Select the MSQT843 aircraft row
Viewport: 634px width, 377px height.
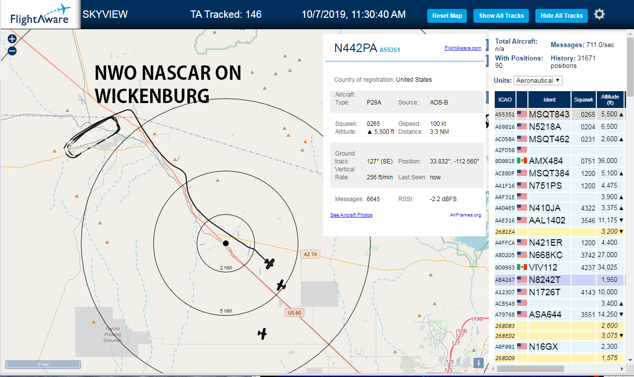click(559, 114)
